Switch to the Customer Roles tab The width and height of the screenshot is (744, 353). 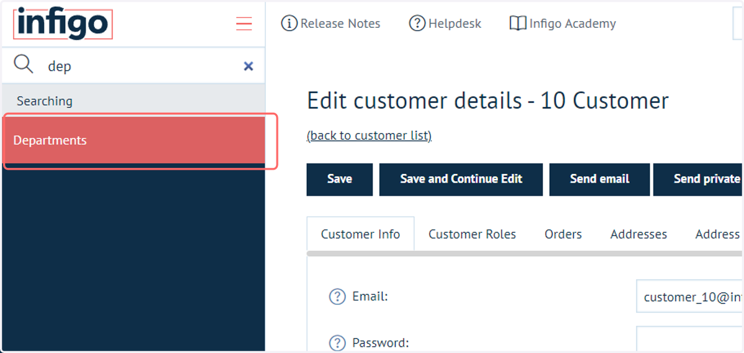(x=472, y=234)
